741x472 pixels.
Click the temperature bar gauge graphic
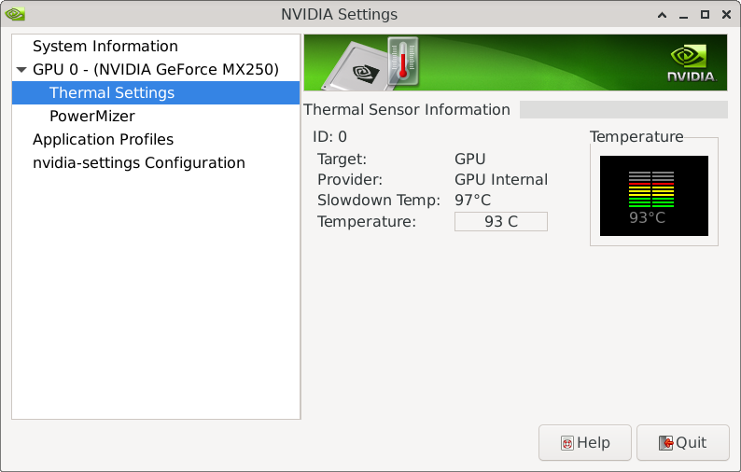[651, 189]
